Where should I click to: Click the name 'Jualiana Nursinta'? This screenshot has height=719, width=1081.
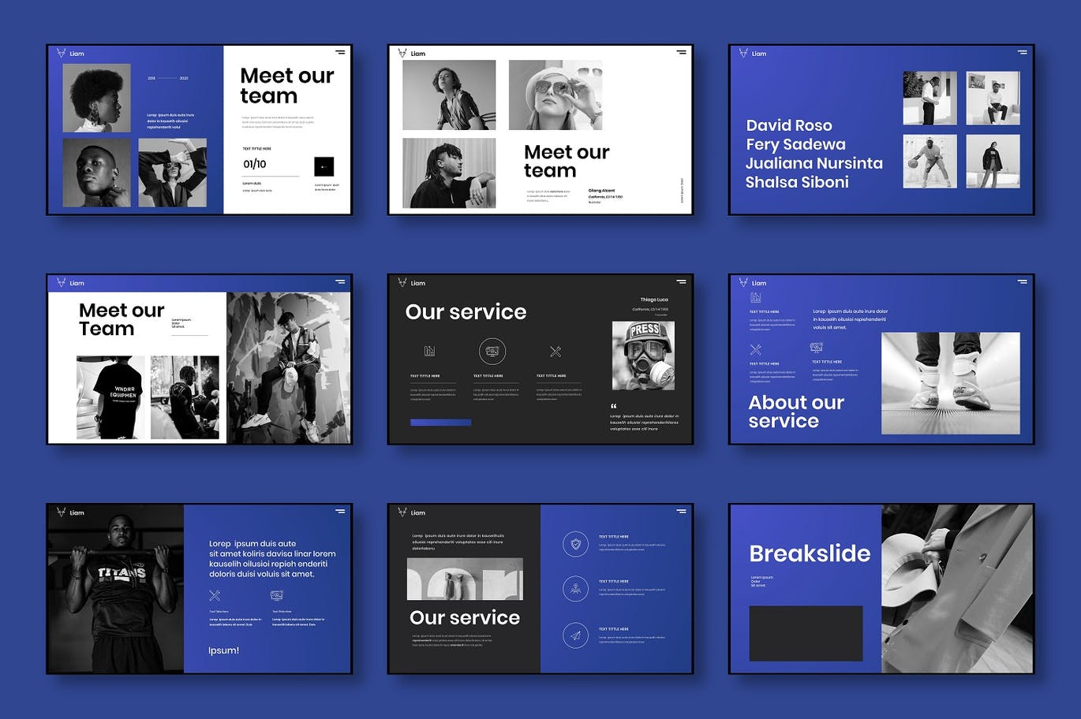click(x=814, y=163)
